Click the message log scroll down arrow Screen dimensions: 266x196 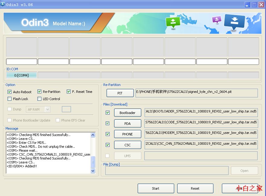pyautogui.click(x=93, y=171)
